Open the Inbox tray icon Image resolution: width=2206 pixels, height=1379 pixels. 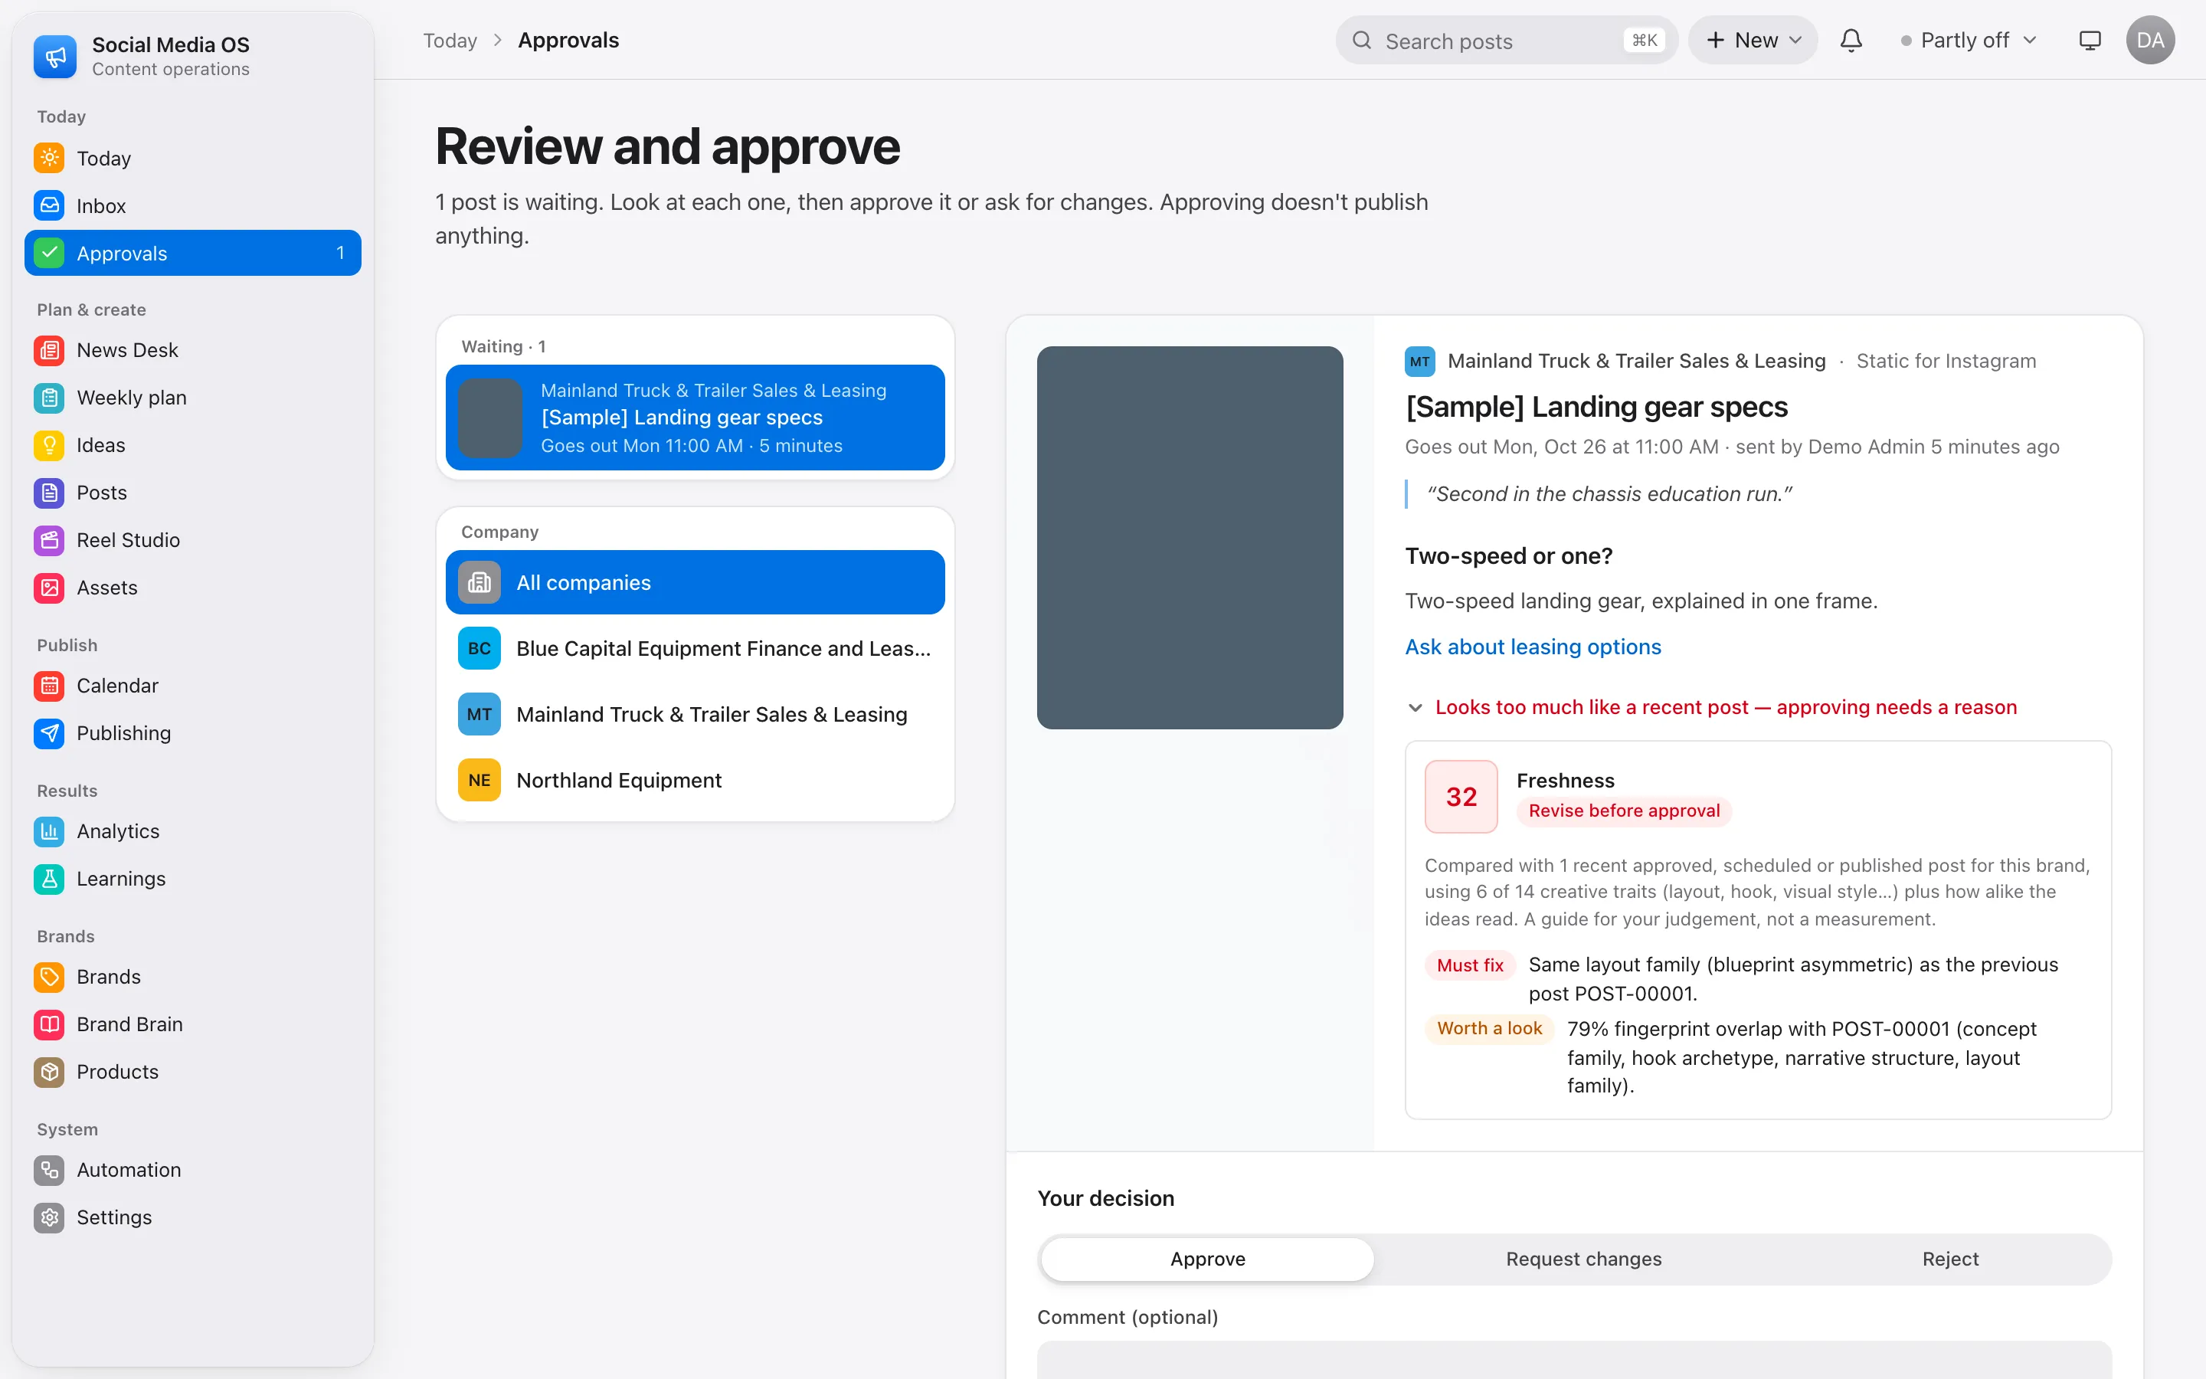49,205
